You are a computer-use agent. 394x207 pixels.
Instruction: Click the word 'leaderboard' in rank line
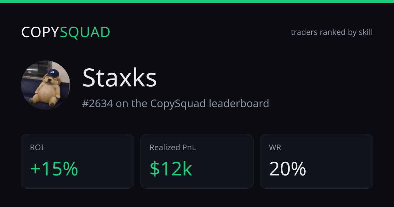(239, 103)
